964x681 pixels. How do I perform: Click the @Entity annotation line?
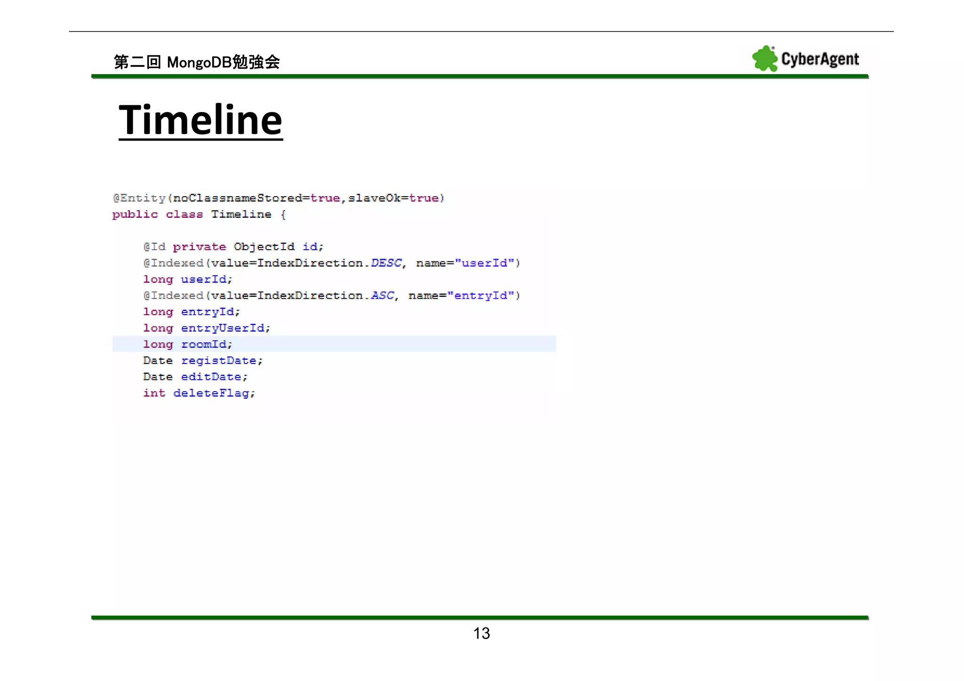tap(279, 198)
